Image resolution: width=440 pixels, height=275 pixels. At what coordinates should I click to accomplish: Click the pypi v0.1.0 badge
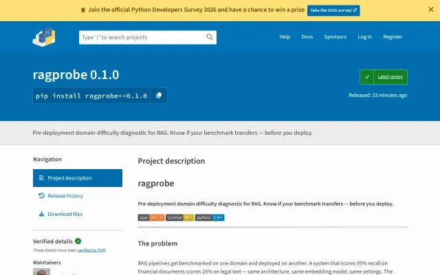151,217
